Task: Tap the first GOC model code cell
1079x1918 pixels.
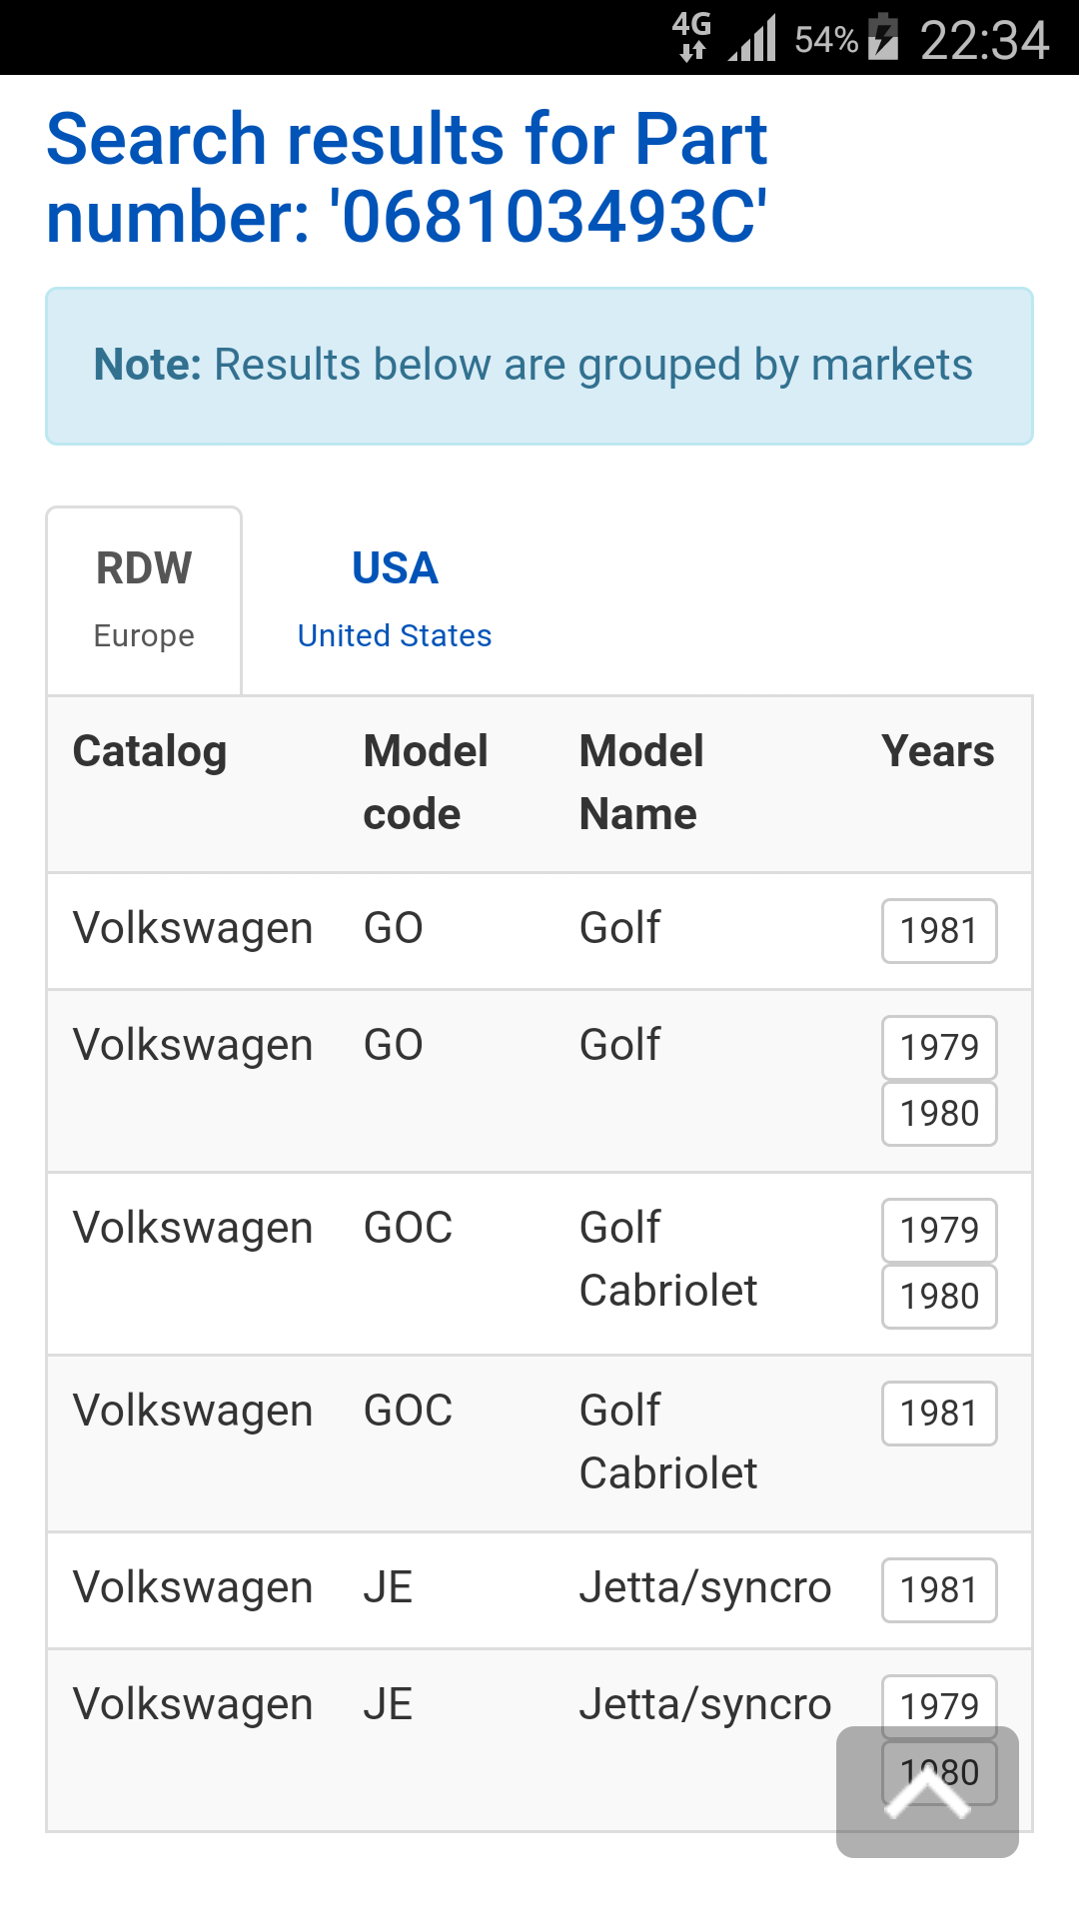Action: pyautogui.click(x=408, y=1228)
